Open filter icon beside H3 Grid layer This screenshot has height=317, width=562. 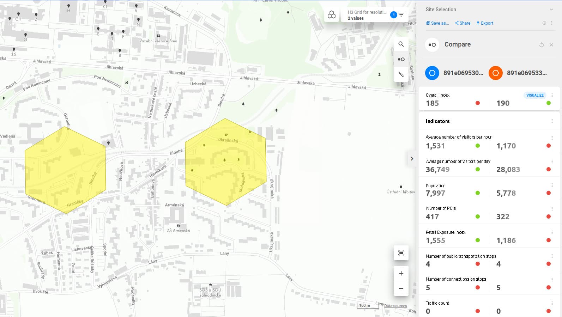tap(401, 15)
